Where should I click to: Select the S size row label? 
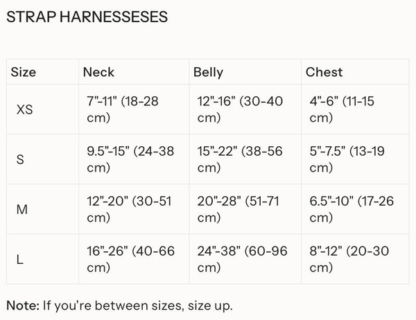click(x=20, y=159)
